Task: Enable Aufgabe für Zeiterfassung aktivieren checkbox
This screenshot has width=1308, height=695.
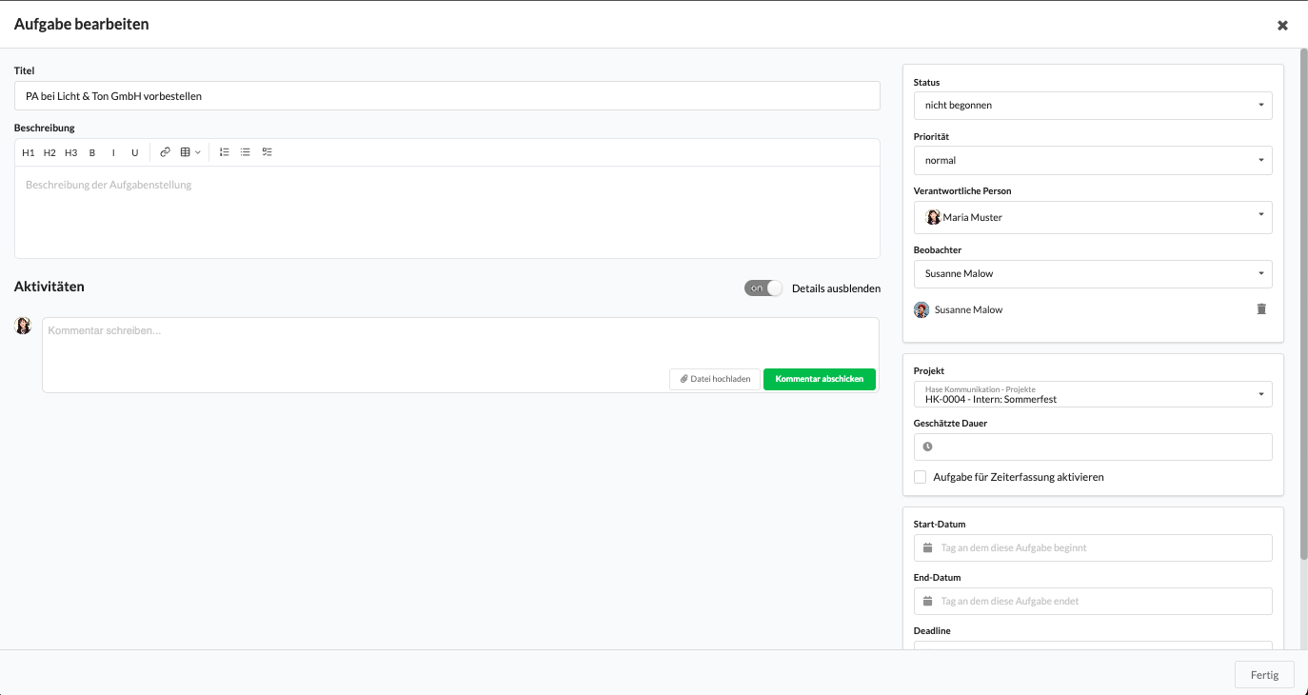Action: click(921, 477)
